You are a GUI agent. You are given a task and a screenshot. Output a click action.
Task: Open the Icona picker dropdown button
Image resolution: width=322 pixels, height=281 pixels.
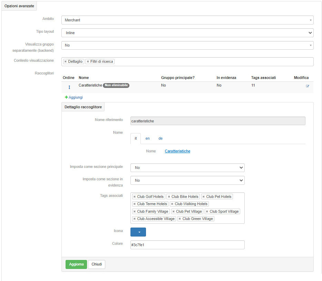(x=138, y=232)
